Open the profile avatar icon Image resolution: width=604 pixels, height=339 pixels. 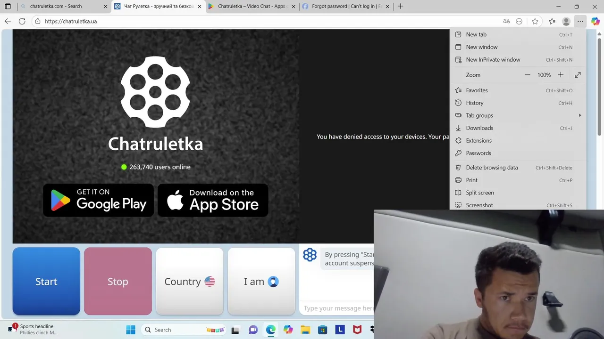click(566, 21)
